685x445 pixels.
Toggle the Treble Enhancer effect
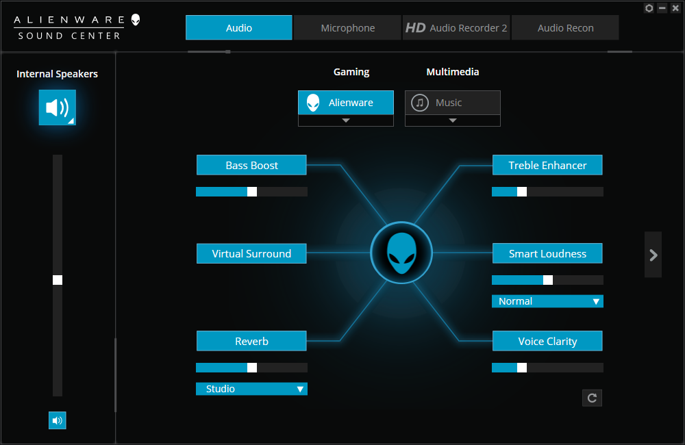click(547, 165)
